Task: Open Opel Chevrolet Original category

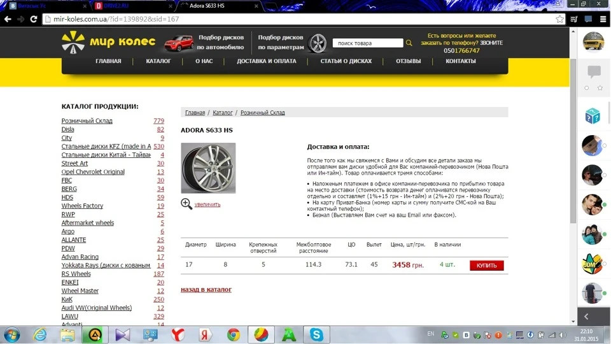Action: [x=93, y=172]
